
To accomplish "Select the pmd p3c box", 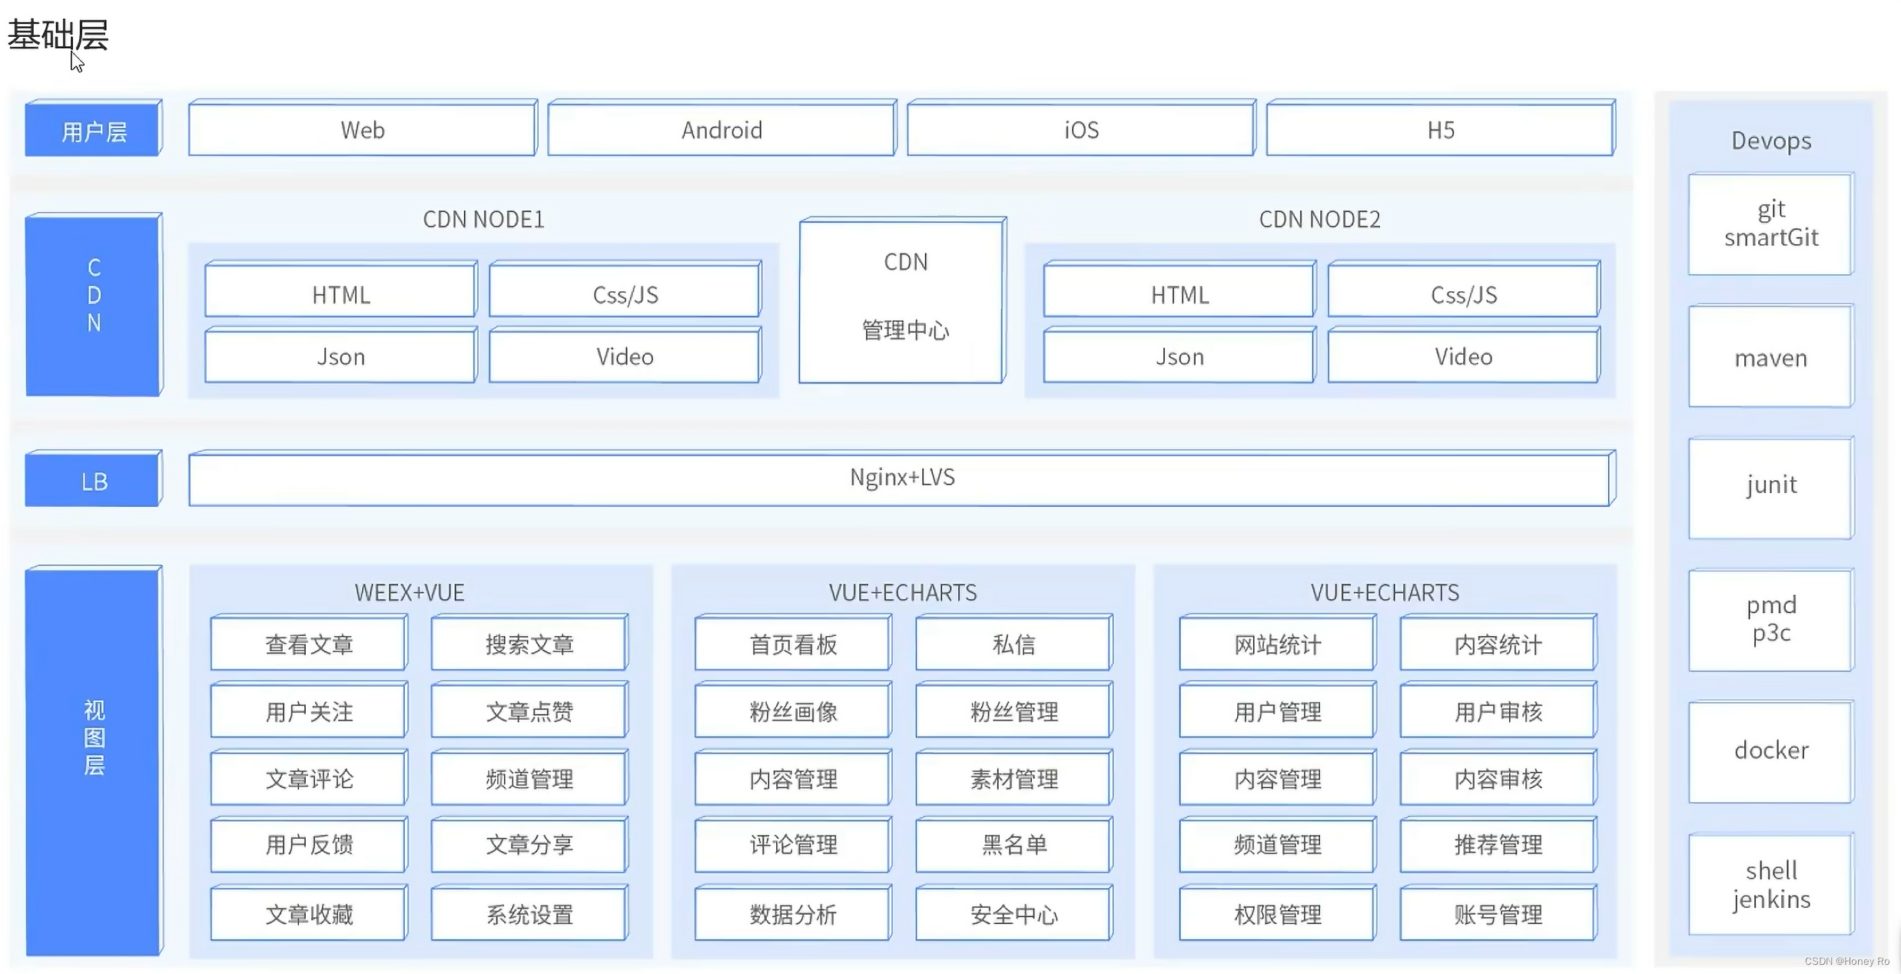I will pyautogui.click(x=1770, y=619).
